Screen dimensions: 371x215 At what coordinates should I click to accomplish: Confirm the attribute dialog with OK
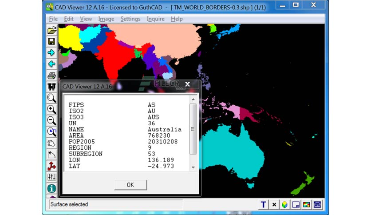(x=130, y=185)
